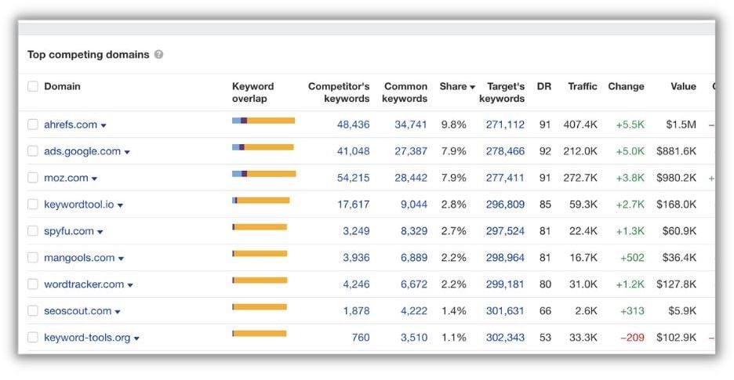Click the help icon beside Top competing domains
Screen dimensions: 734x380
(x=158, y=55)
